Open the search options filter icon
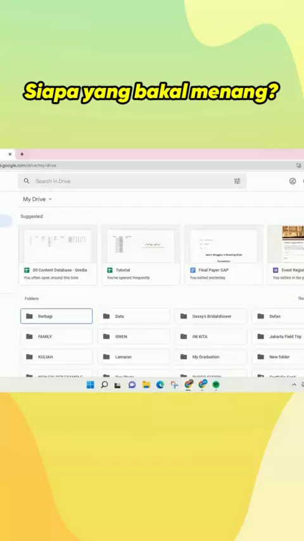 click(237, 181)
